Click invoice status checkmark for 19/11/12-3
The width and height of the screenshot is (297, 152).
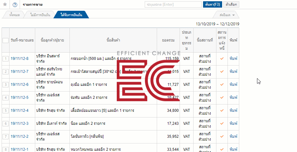pyautogui.click(x=222, y=123)
